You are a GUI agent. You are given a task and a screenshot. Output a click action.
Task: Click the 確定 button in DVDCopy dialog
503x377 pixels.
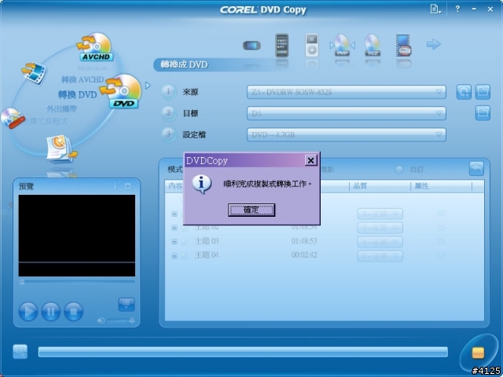251,210
